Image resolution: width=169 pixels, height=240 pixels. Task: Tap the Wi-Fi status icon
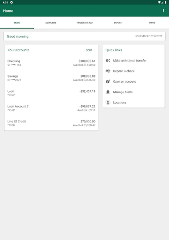click(159, 2)
